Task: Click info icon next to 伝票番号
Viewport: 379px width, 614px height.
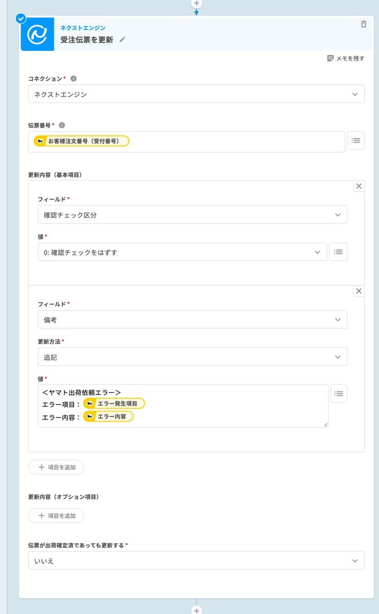Action: coord(62,125)
